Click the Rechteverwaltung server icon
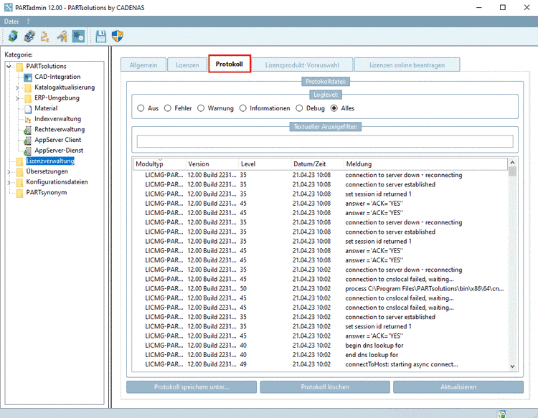This screenshot has width=538, height=418. click(27, 130)
